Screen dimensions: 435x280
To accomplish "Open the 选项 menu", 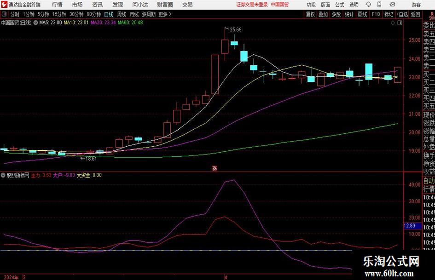I will pyautogui.click(x=354, y=5).
